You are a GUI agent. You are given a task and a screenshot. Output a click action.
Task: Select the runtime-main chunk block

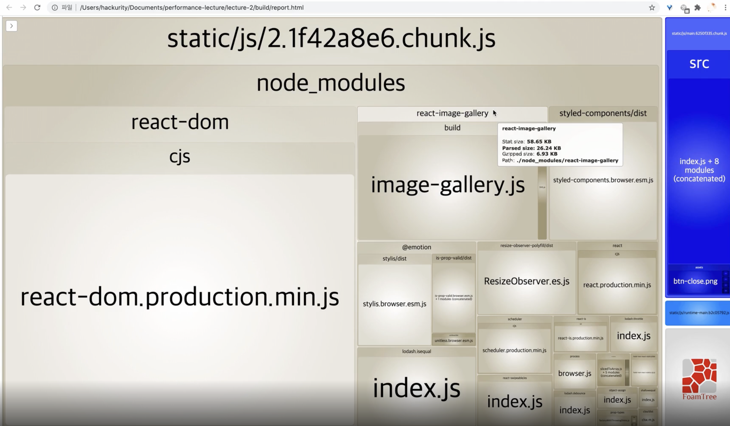[x=699, y=313]
